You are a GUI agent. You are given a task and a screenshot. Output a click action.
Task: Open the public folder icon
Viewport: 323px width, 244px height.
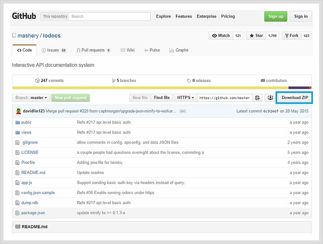point(17,123)
